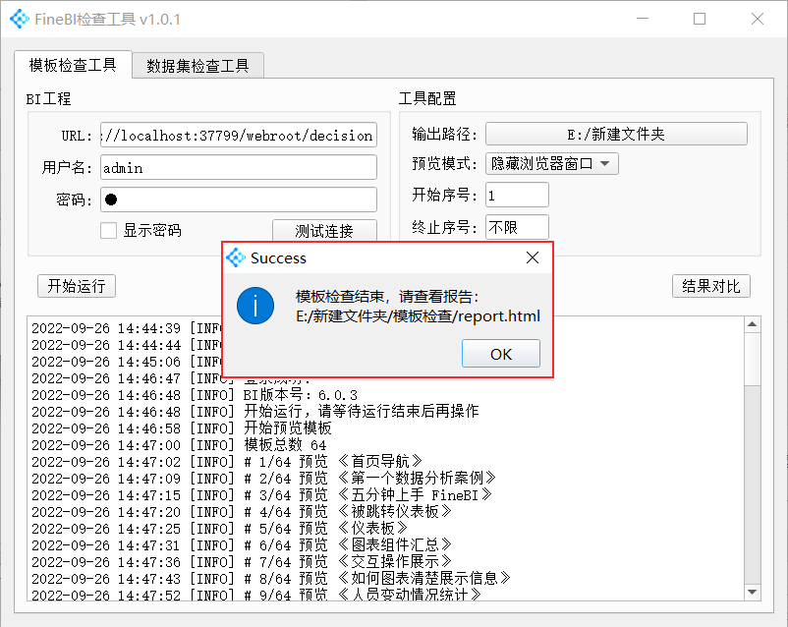Open the 预览模式 dropdown 隐藏浏览器窗口
The height and width of the screenshot is (627, 788).
click(x=552, y=163)
